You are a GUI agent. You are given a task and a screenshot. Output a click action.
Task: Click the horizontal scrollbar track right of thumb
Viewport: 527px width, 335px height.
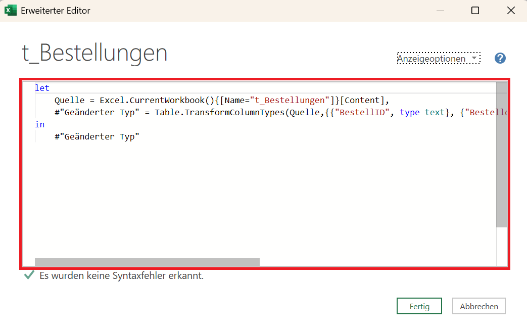click(x=374, y=262)
